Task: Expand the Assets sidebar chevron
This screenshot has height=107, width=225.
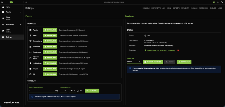Action: point(21,12)
